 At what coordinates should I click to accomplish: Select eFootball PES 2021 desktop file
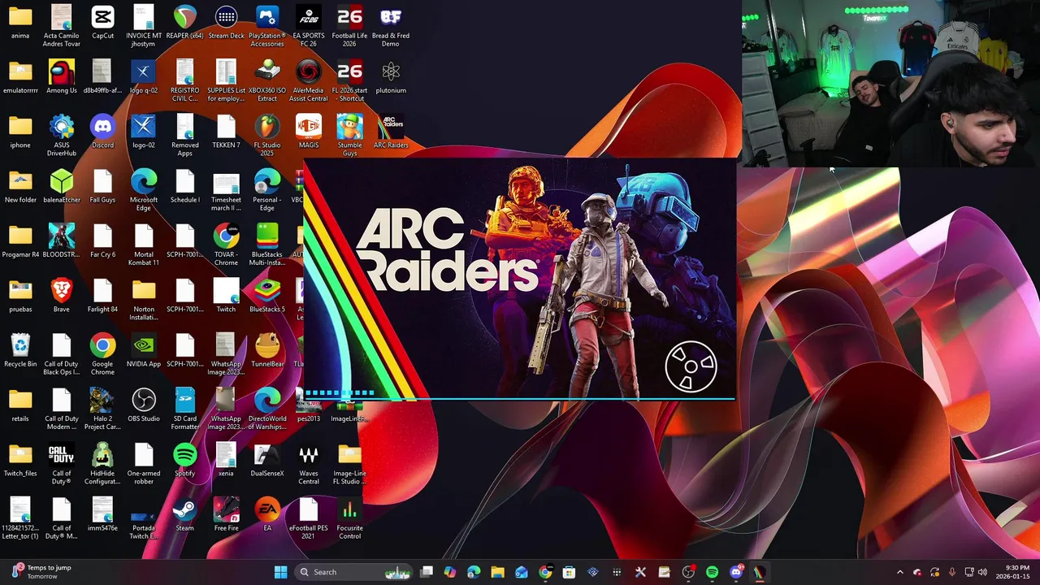click(309, 517)
